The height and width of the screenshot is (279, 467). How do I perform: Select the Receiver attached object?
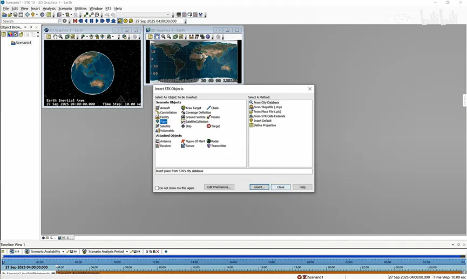click(163, 146)
